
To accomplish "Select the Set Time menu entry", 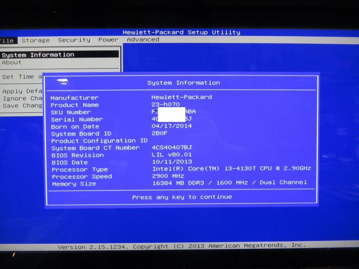I will point(22,77).
